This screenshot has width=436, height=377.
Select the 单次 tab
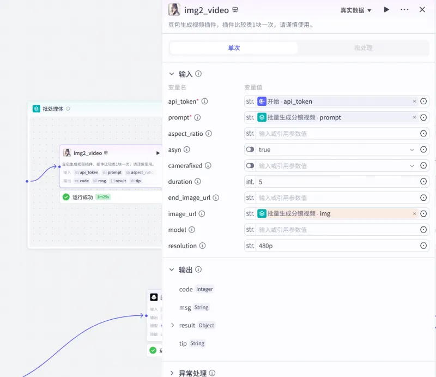click(233, 47)
